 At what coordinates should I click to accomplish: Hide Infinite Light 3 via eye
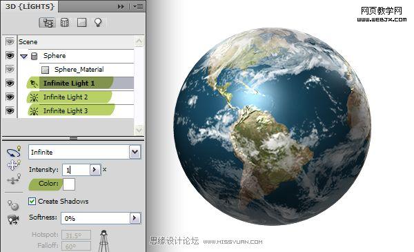click(x=10, y=110)
